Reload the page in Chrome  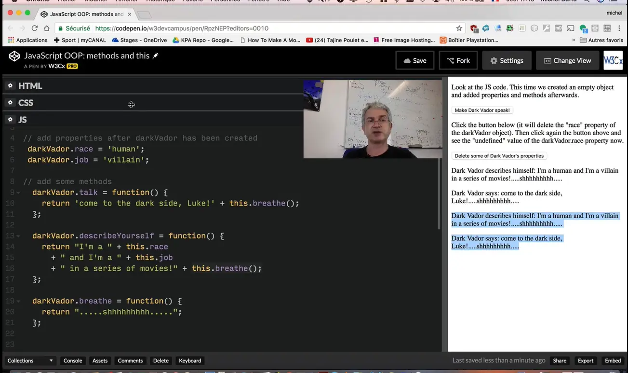[35, 28]
